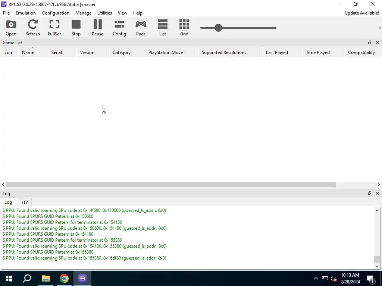Open the View menu
382x286 pixels.
pos(122,13)
